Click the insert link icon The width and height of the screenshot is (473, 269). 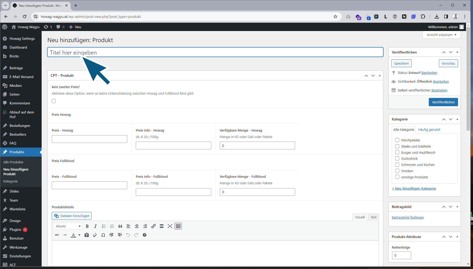point(153,226)
